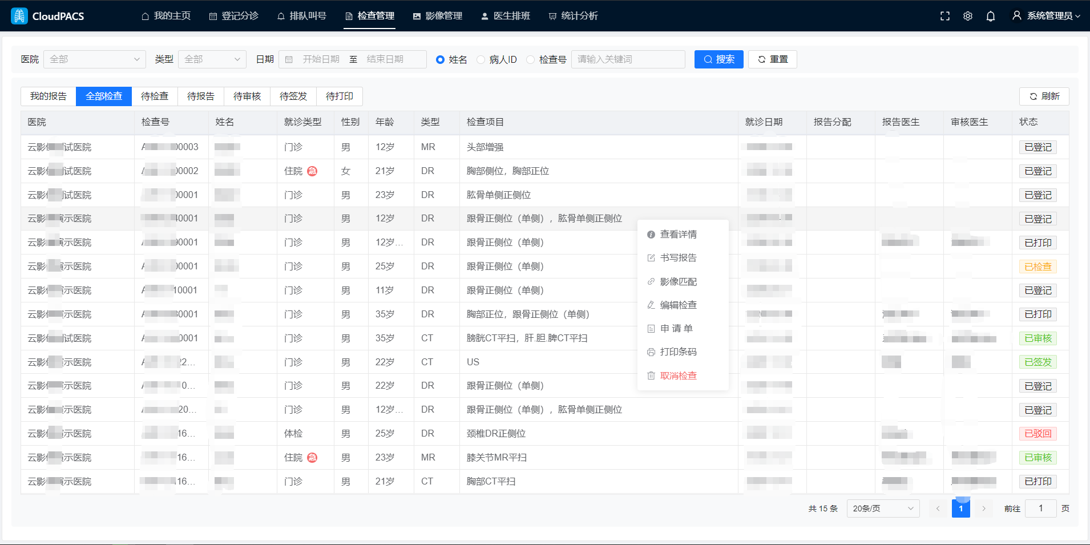Switch to the 我的报告 tab
The image size is (1090, 545).
(49, 96)
